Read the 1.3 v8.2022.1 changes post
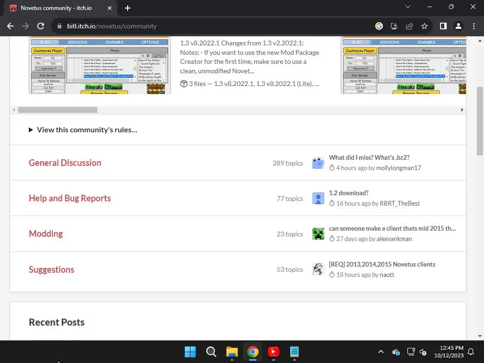484x363 pixels. 250,57
